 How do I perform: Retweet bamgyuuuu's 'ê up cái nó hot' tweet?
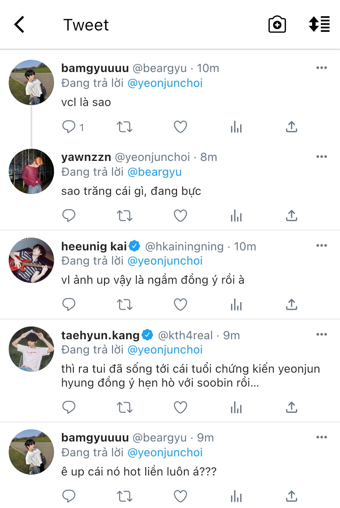click(x=124, y=496)
